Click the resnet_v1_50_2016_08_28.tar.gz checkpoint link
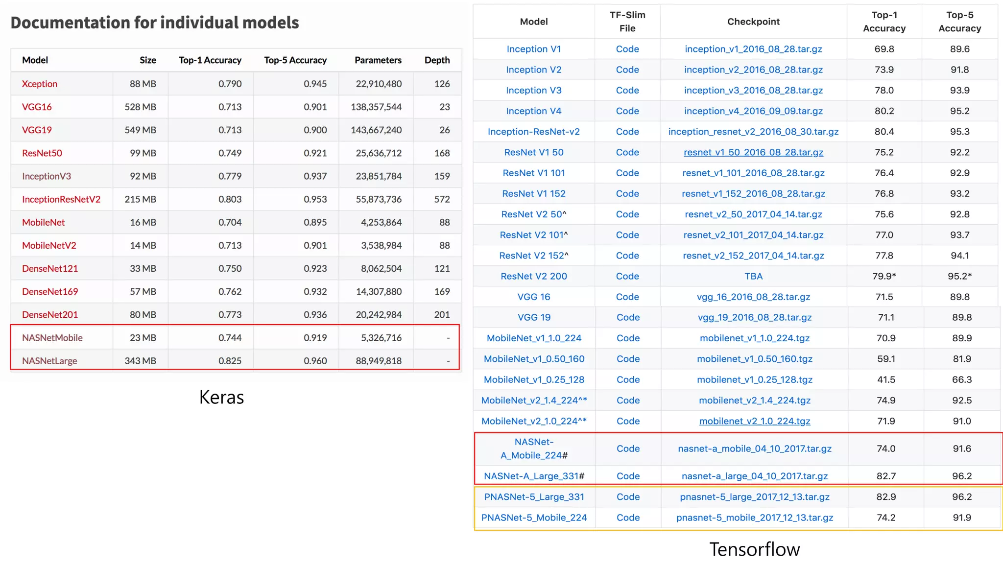1003x564 pixels. [x=753, y=152]
